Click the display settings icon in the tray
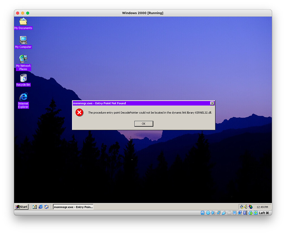 251,207
